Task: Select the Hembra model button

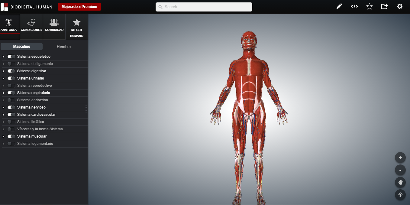Action: pos(64,47)
